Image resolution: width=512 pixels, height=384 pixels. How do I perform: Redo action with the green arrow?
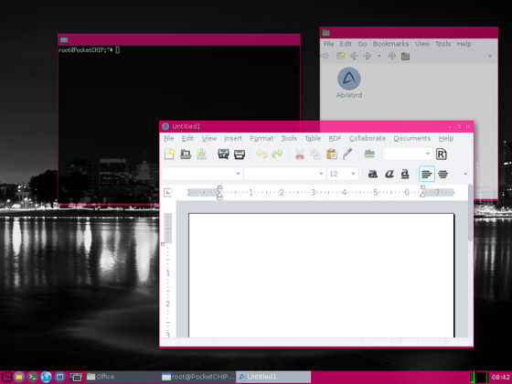pos(277,154)
